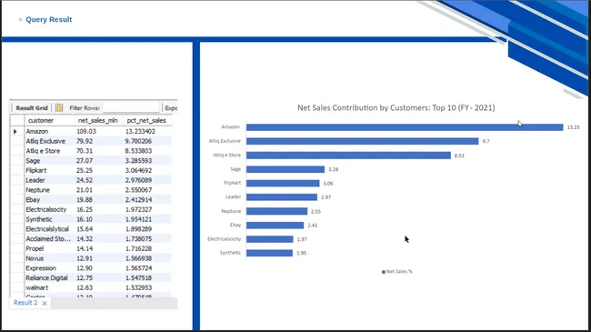Screen dimensions: 591x332
Task: Click the 79.92 net sales value
Action: [85, 141]
